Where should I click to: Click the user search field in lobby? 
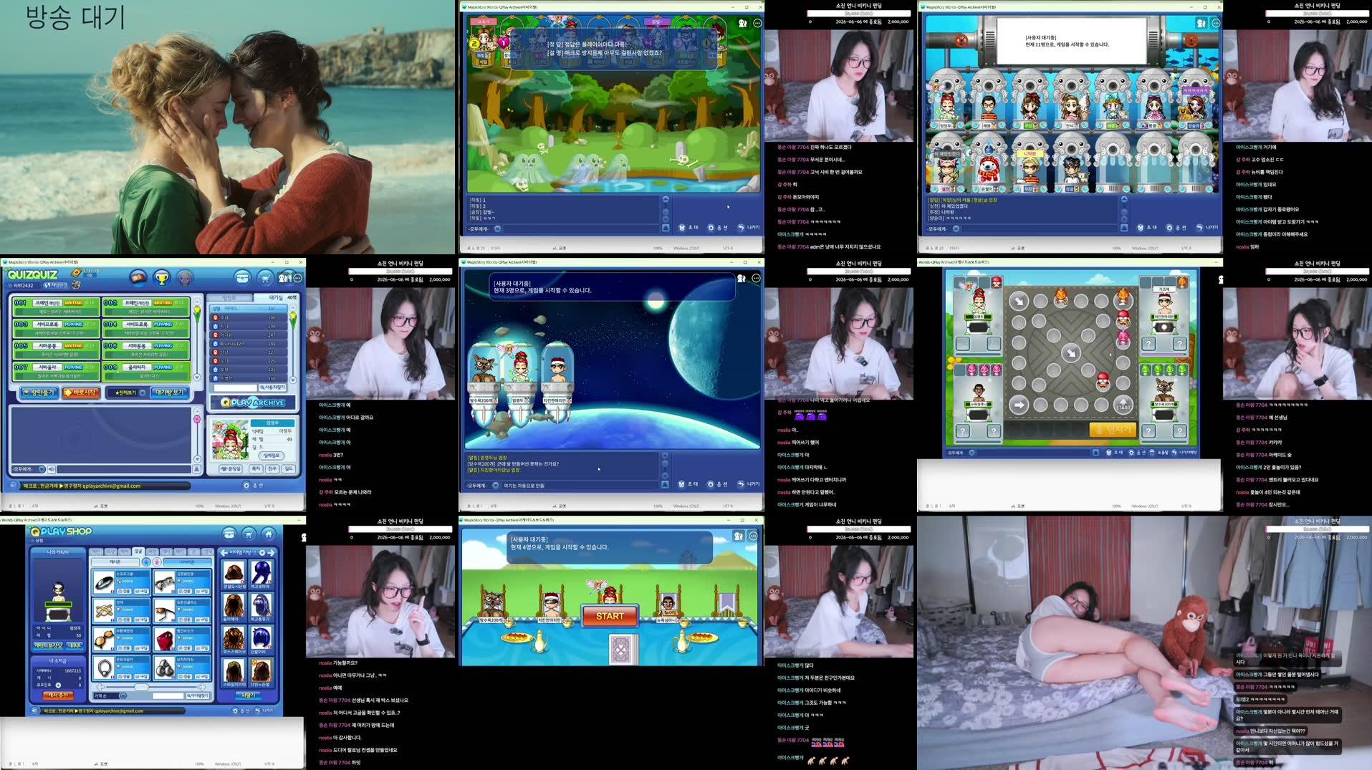(235, 388)
